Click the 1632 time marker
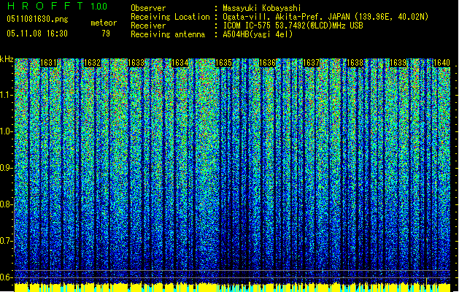 [93, 63]
